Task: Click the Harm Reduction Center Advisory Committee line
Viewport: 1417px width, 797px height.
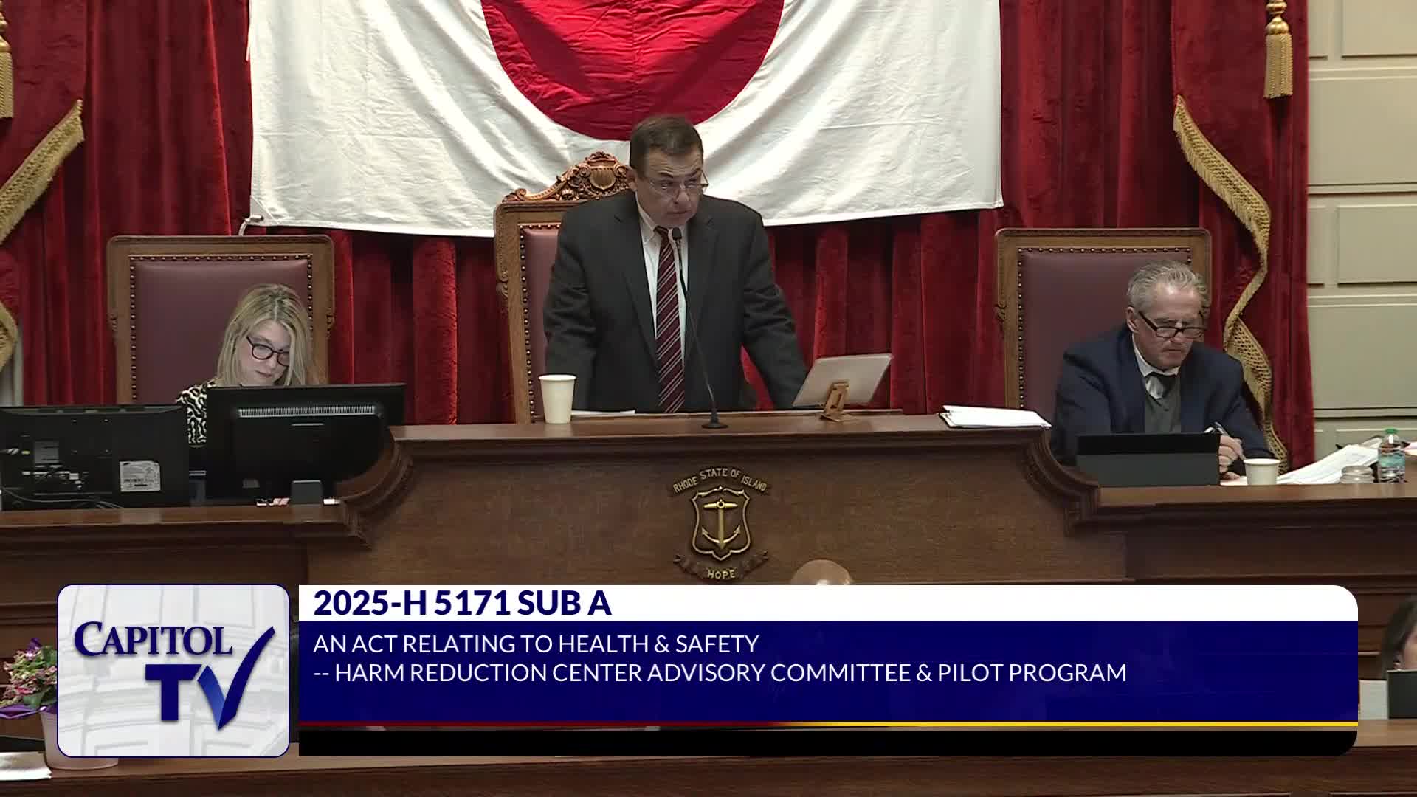Action: [x=720, y=673]
